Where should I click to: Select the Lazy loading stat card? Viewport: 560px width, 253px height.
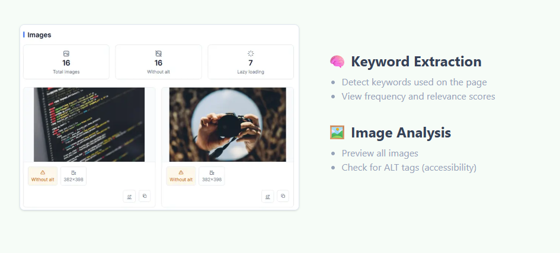point(251,62)
